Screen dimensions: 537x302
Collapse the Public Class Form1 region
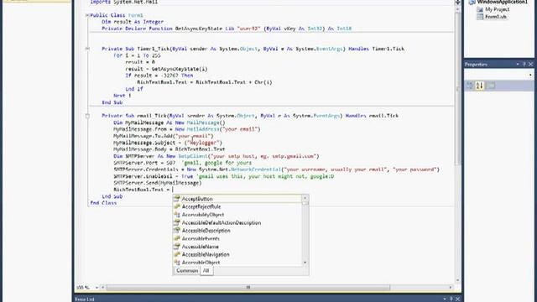coord(87,15)
